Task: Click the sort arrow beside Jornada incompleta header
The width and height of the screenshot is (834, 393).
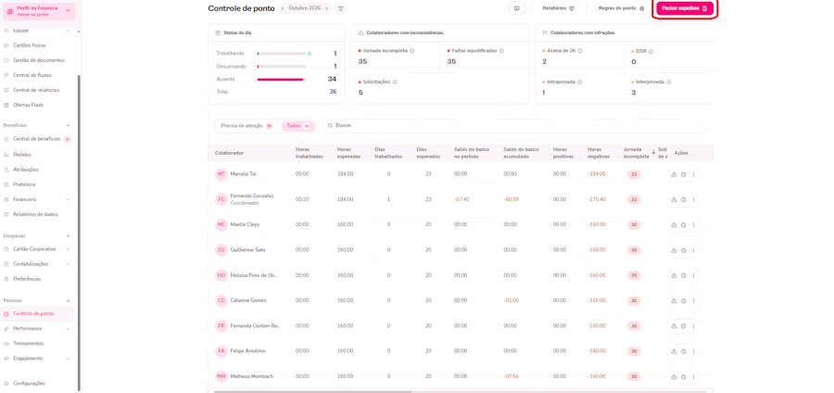Action: (653, 153)
